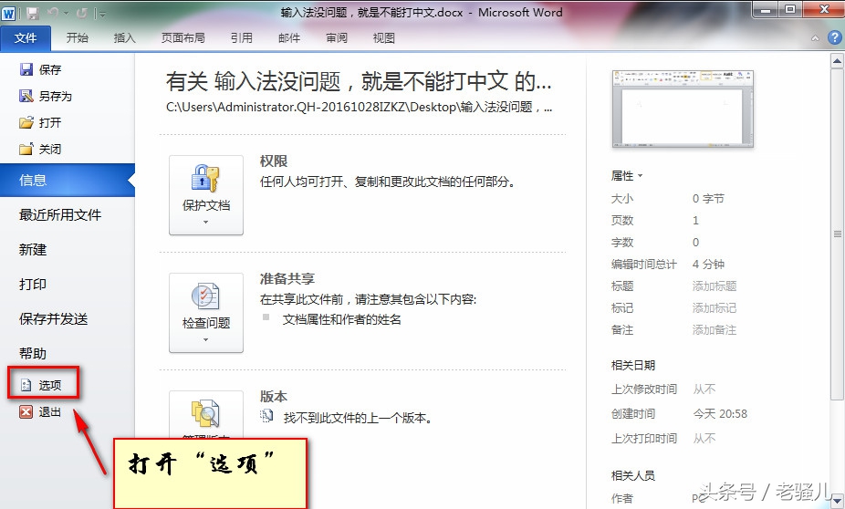Switch to the 页面布局 tab

(x=183, y=38)
